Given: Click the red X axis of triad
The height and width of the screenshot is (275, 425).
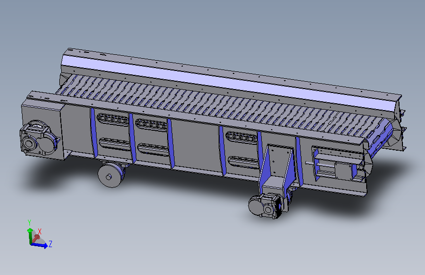Looking at the screenshot, I should (35, 239).
